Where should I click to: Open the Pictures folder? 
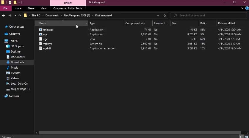[15, 73]
